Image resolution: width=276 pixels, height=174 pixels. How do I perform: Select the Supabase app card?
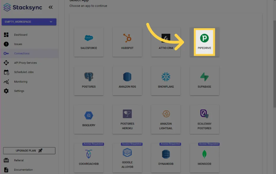(x=204, y=81)
